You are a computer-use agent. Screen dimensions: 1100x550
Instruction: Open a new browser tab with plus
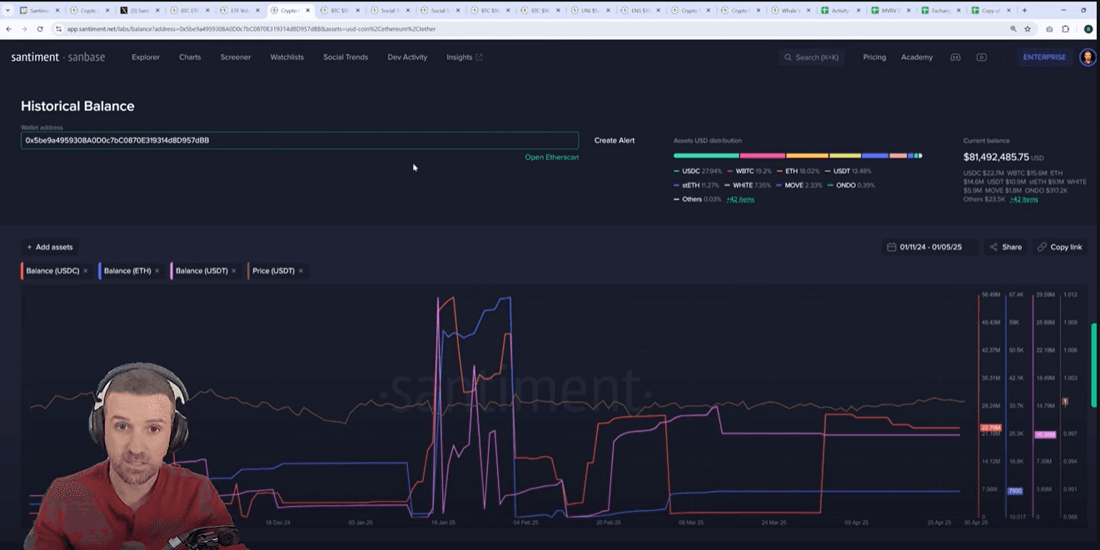click(1024, 11)
